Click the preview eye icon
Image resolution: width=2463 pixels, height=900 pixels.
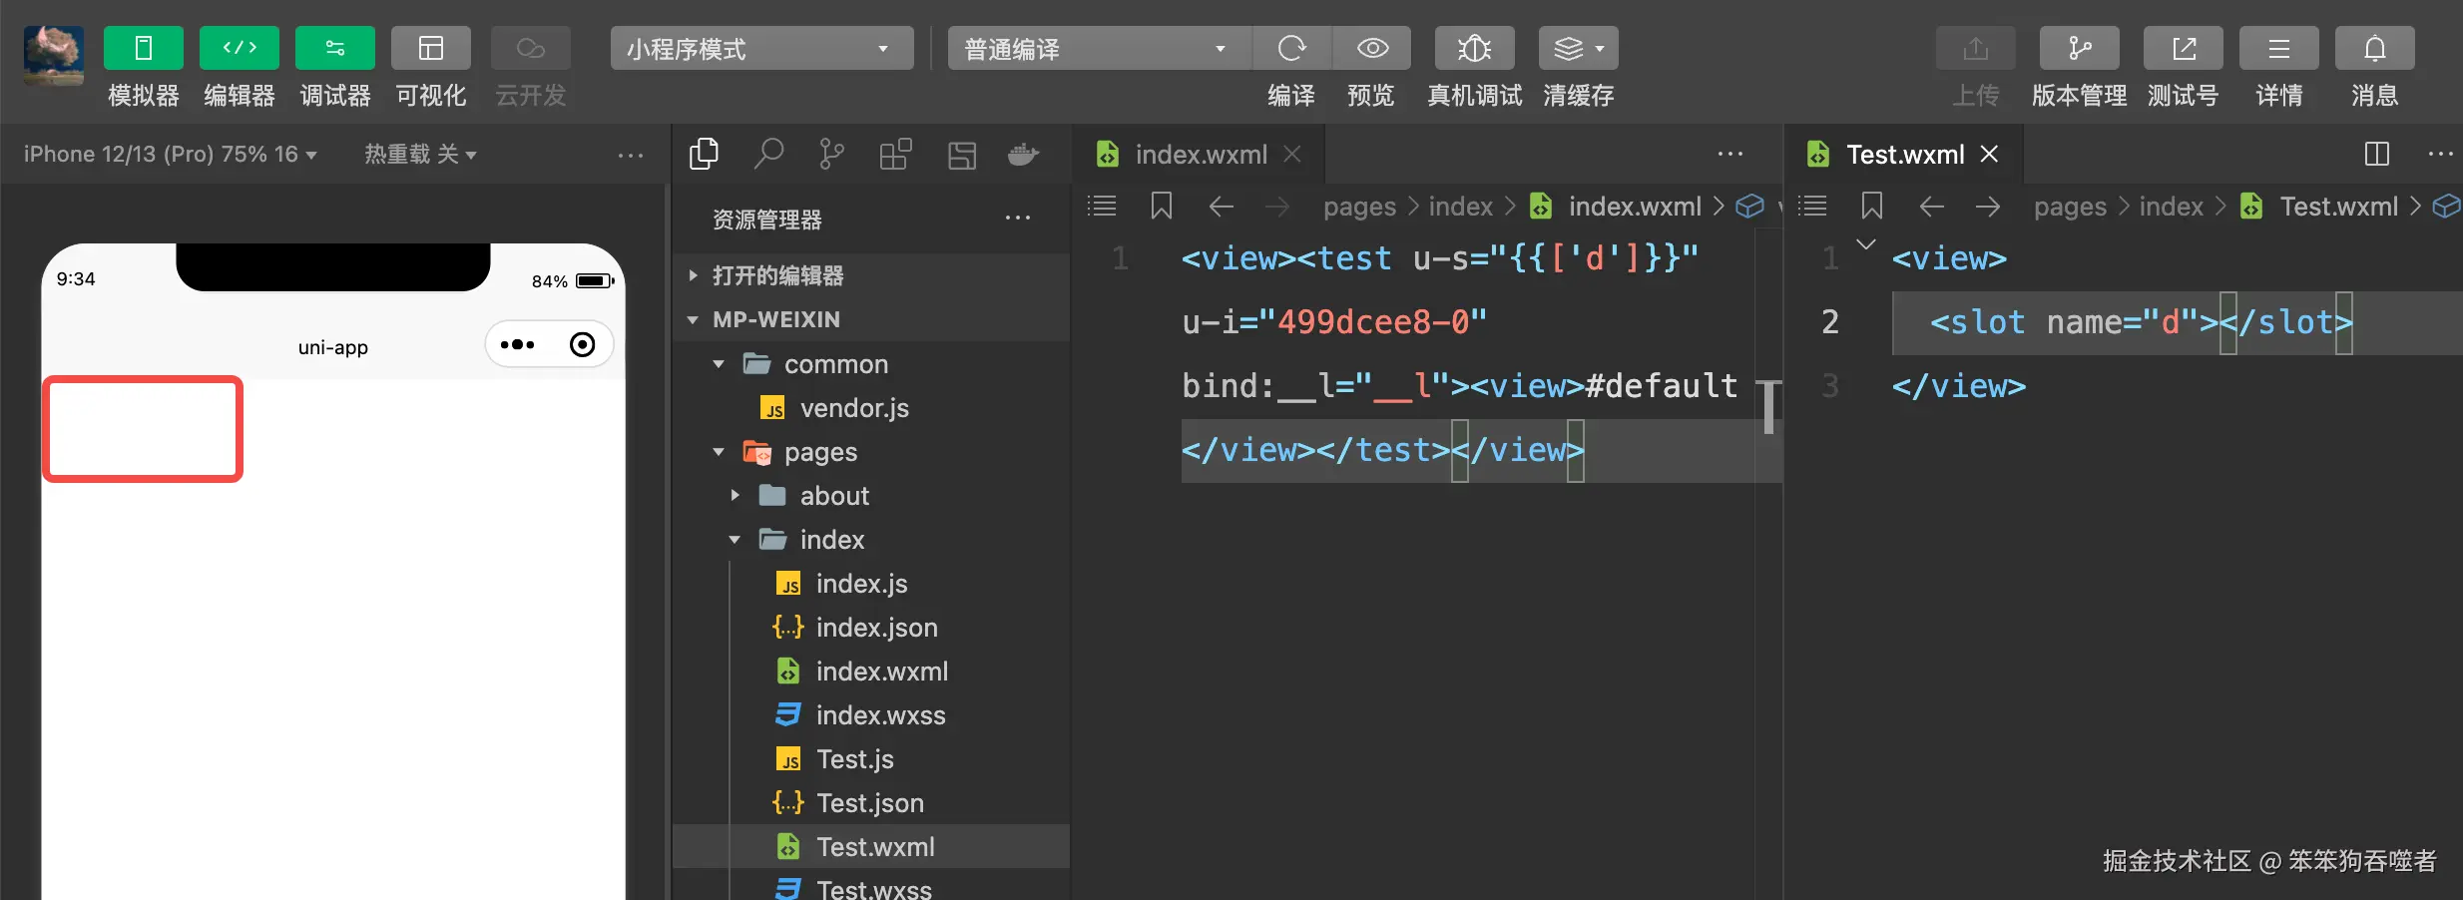coord(1372,48)
